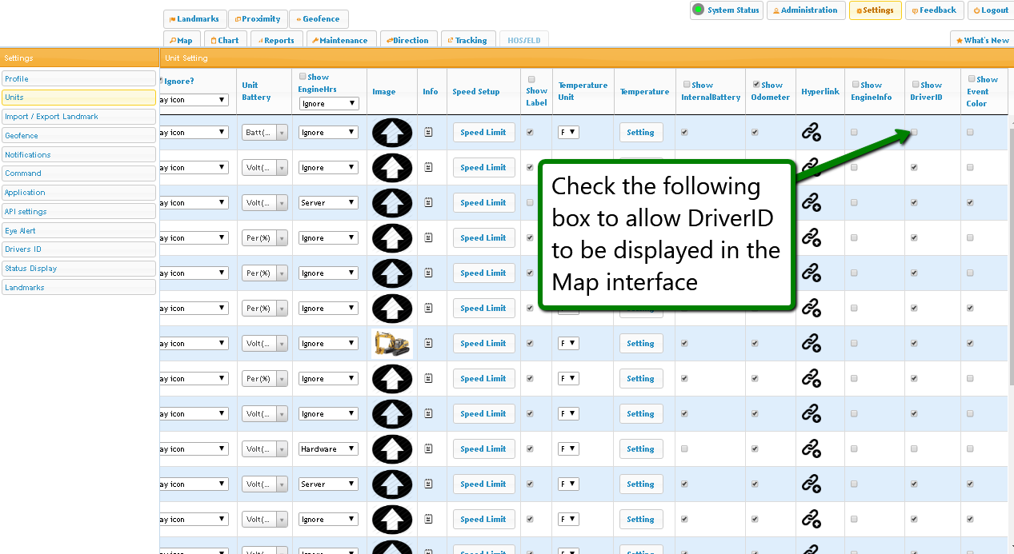Image resolution: width=1014 pixels, height=554 pixels.
Task: Toggle the Show Odometer header checkbox
Action: [756, 84]
